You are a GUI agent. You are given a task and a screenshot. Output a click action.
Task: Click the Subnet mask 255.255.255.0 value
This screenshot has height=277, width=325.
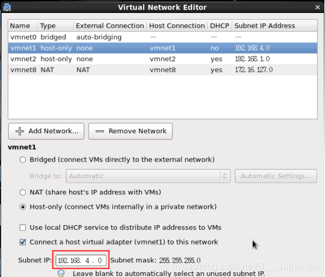[x=180, y=260]
